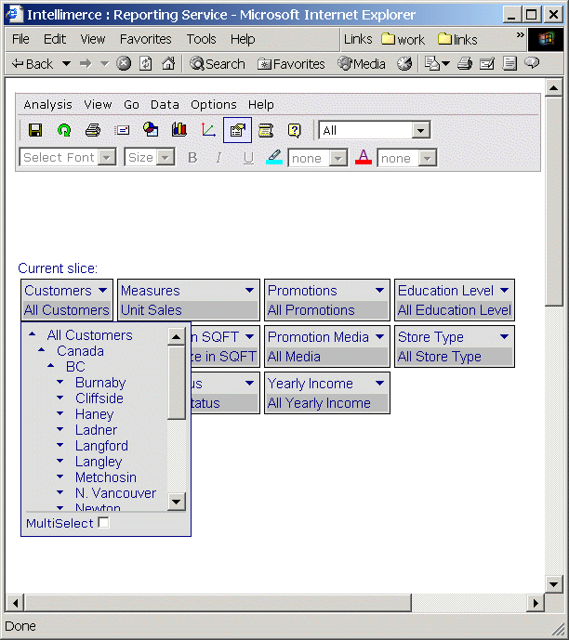Screen dimensions: 569x640
Task: Open the work links folder
Action: pos(403,40)
